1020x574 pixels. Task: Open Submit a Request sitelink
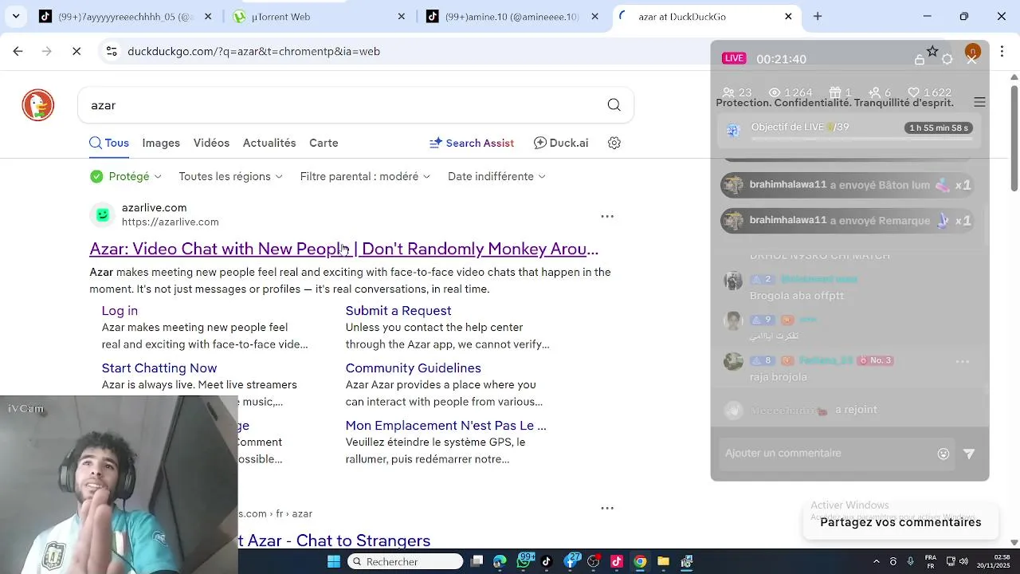click(x=398, y=311)
